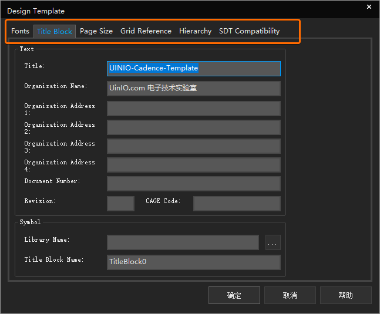Browse for library with ellipsis button
Image resolution: width=380 pixels, height=314 pixels.
click(x=273, y=242)
